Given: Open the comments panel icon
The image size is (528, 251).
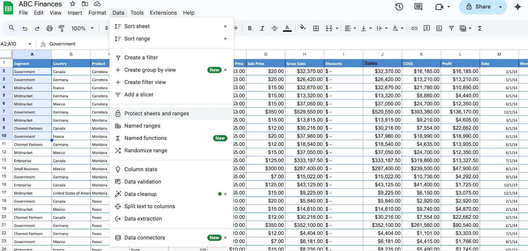Looking at the screenshot, I should (418, 7).
